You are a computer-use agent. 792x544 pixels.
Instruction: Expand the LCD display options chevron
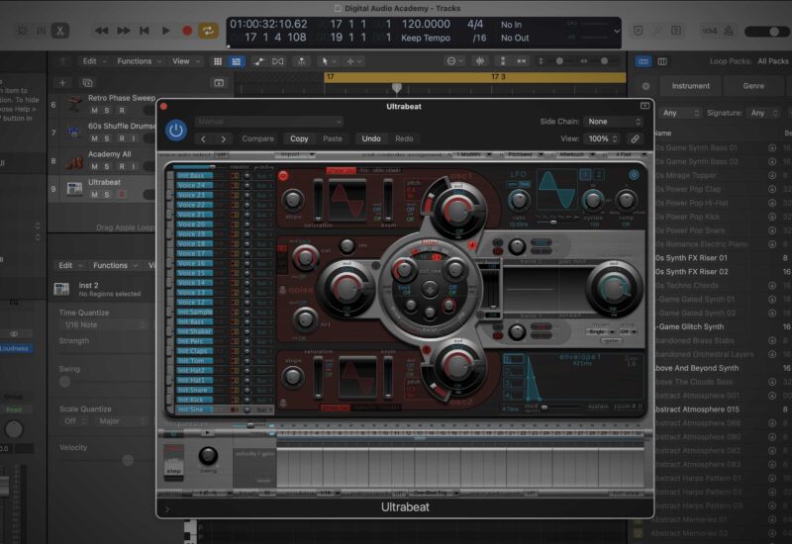[x=617, y=31]
